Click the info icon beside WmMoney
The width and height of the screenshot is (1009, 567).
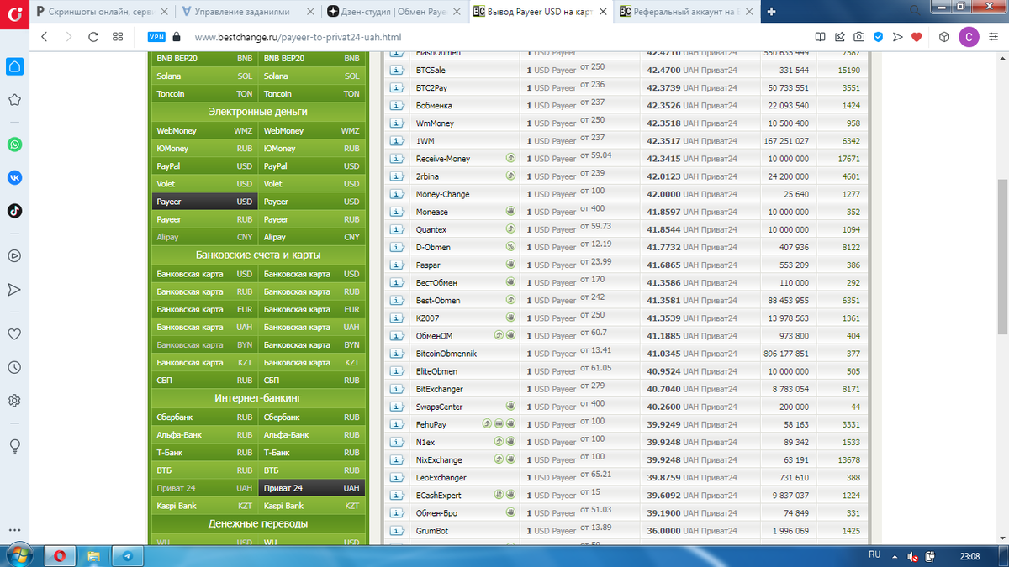[x=398, y=123]
